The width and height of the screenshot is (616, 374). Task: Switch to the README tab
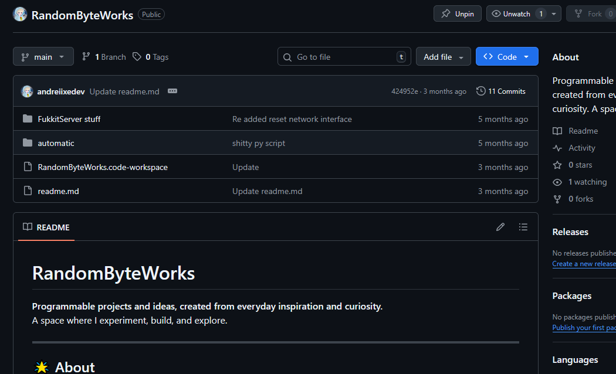(46, 227)
